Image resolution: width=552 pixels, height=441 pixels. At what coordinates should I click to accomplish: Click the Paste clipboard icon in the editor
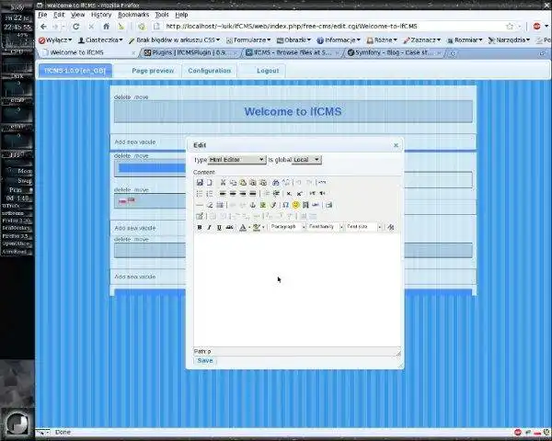point(243,182)
